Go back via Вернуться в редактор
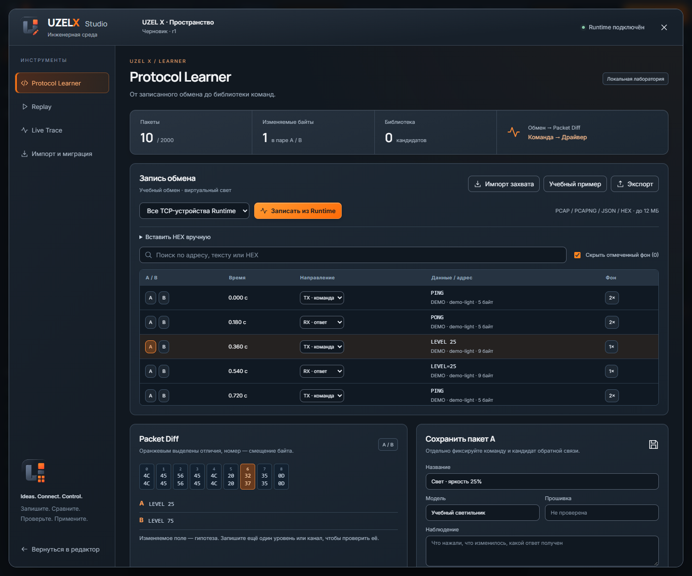692x576 pixels. pyautogui.click(x=61, y=549)
